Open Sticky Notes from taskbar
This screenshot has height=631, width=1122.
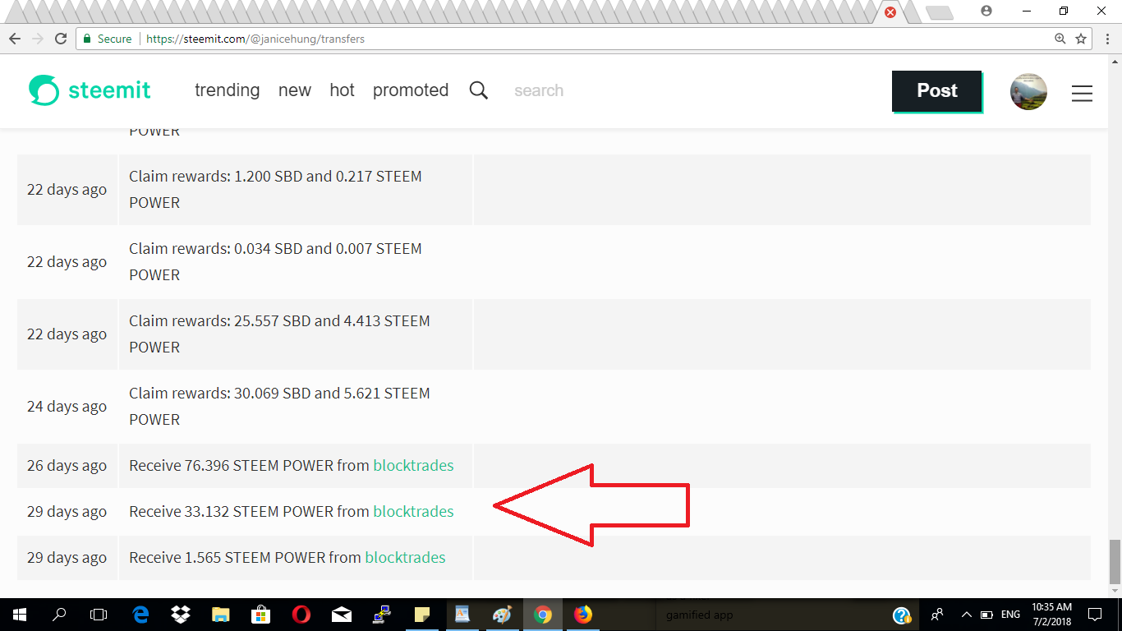(x=421, y=615)
